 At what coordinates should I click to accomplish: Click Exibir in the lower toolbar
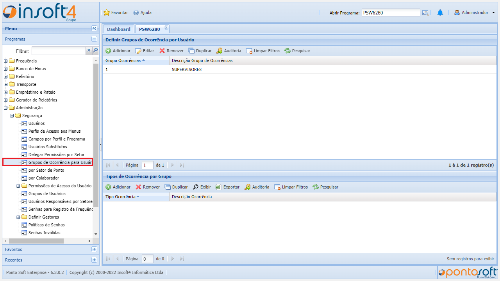(x=202, y=187)
